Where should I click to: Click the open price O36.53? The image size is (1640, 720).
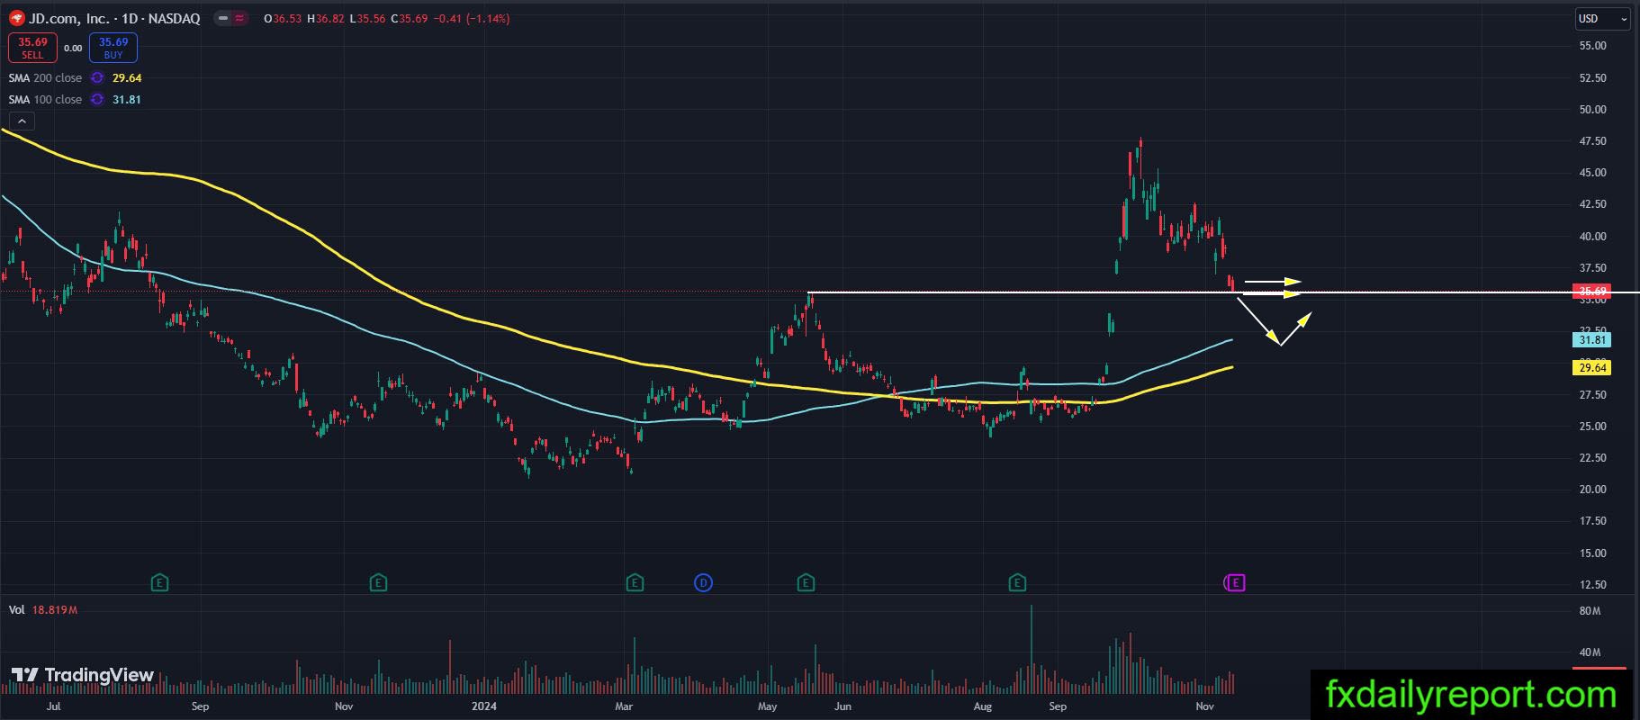point(283,19)
